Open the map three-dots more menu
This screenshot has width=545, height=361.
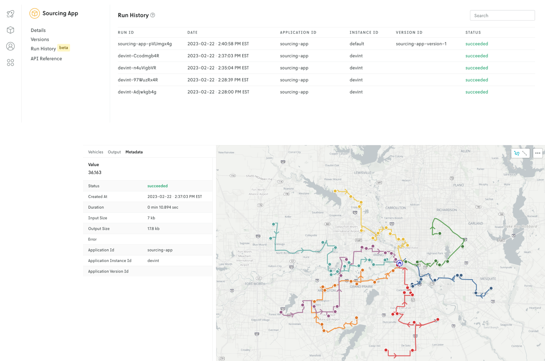tap(538, 153)
